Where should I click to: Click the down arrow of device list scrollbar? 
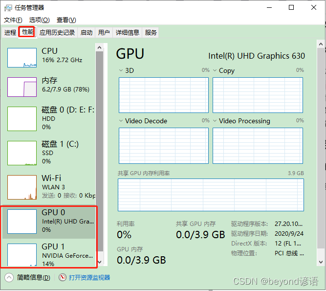(x=99, y=262)
